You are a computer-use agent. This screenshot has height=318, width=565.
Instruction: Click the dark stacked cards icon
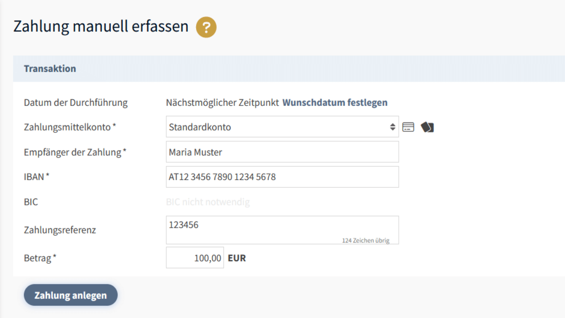[427, 127]
